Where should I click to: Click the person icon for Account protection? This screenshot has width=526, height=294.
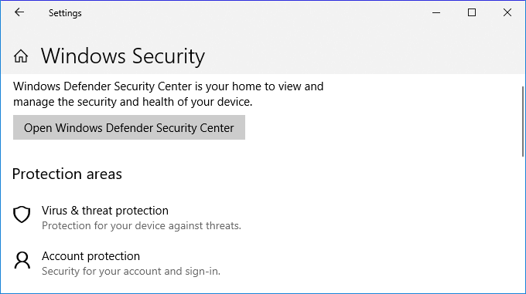point(22,260)
